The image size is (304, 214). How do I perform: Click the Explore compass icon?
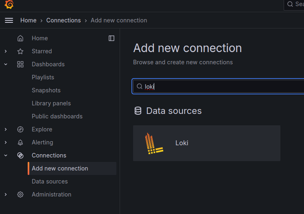[20, 129]
